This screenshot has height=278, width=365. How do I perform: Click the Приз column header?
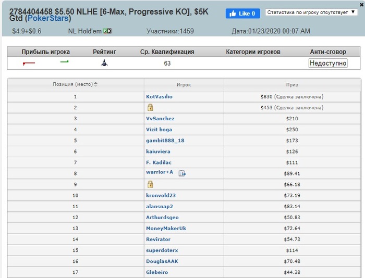tap(292, 85)
